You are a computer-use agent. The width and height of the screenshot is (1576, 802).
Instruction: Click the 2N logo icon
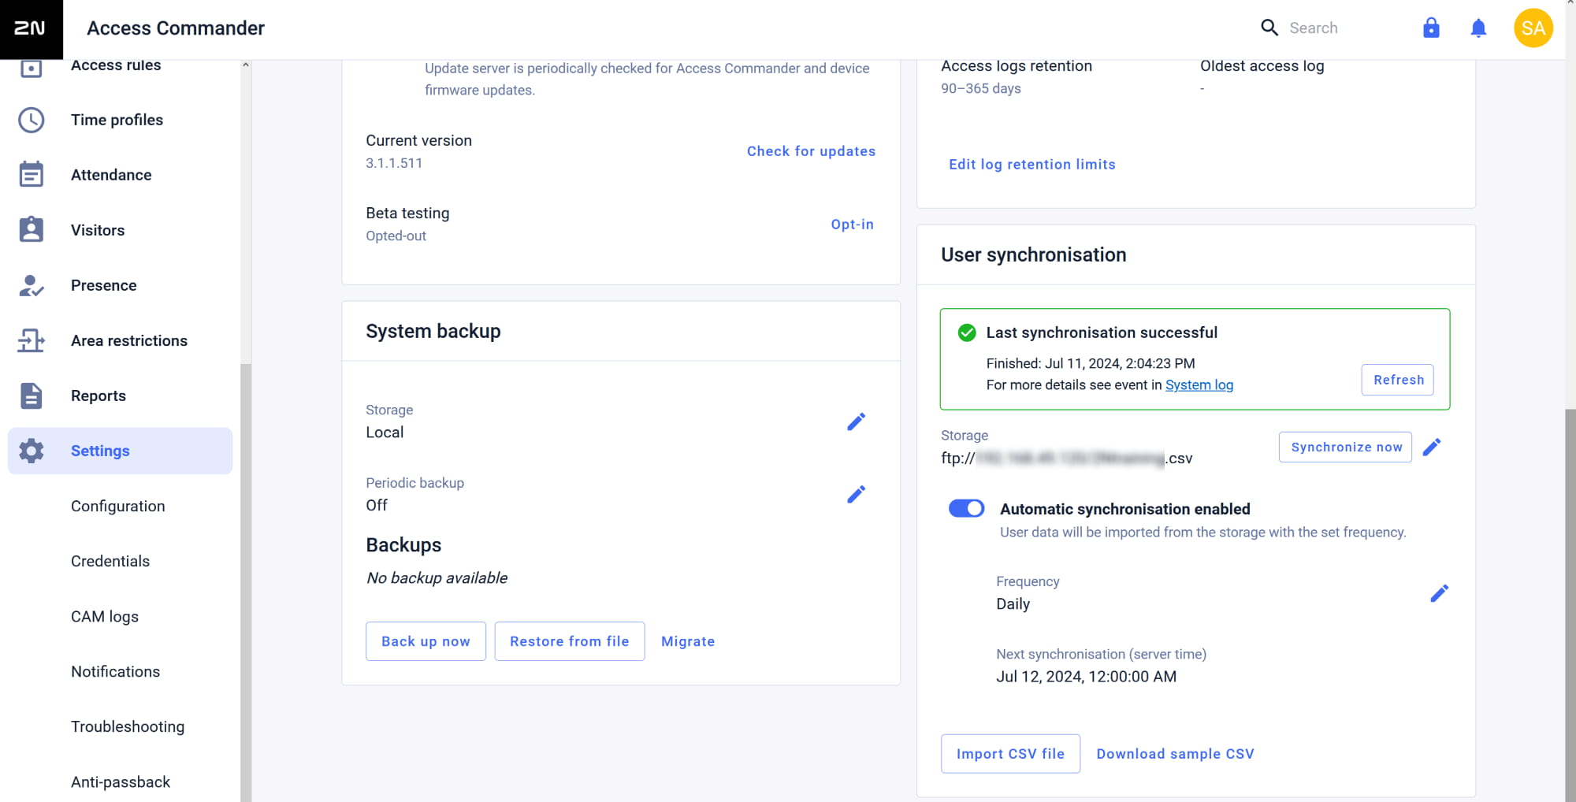point(31,29)
